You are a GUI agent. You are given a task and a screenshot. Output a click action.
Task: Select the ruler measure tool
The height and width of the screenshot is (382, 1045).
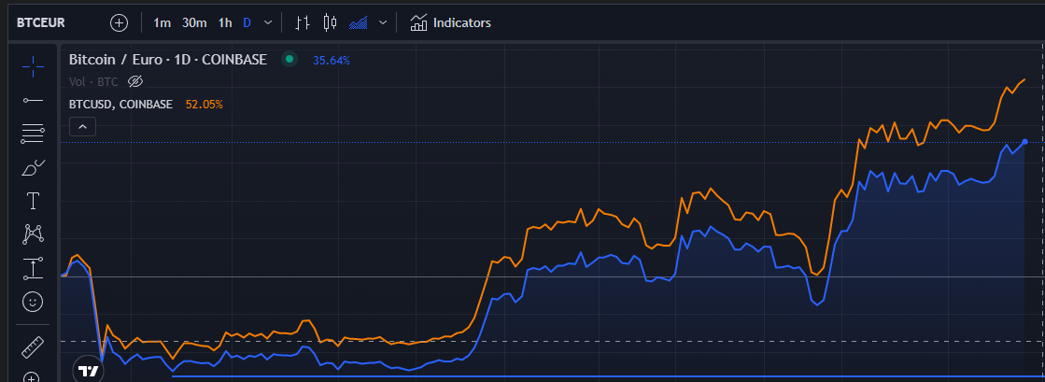point(33,347)
